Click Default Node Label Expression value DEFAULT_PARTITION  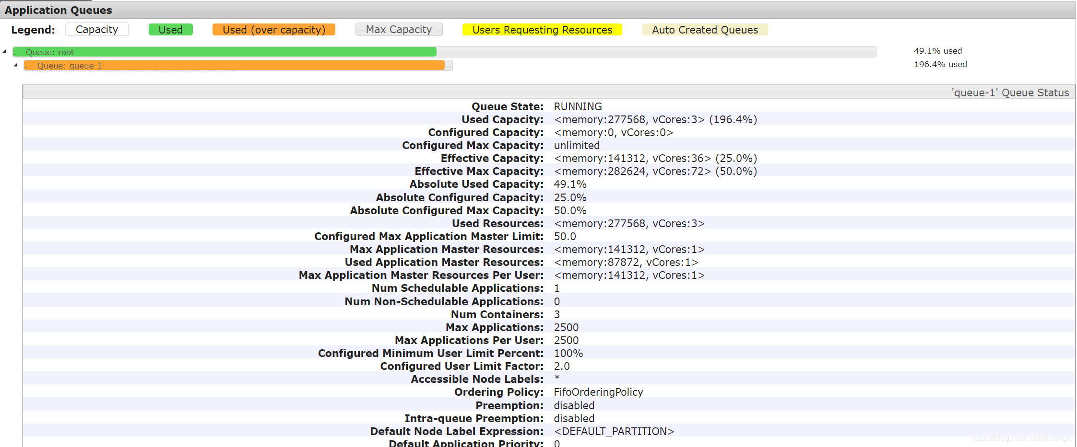pyautogui.click(x=614, y=431)
